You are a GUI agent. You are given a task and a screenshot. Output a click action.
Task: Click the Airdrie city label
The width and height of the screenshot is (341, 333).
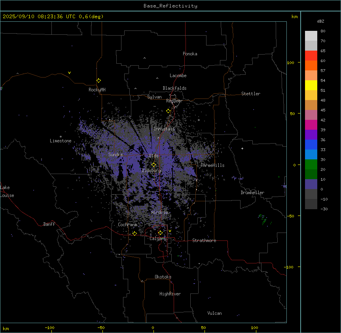pyautogui.click(x=159, y=212)
